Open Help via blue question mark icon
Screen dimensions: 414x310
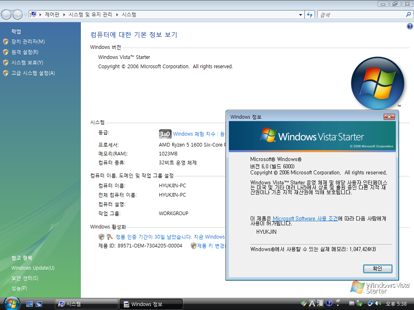click(x=410, y=26)
